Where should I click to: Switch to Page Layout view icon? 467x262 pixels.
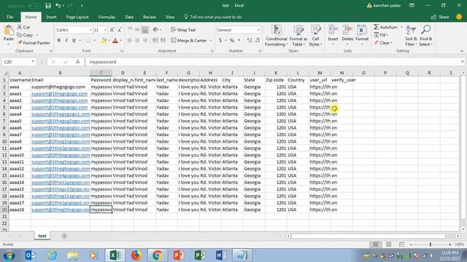[388, 245]
